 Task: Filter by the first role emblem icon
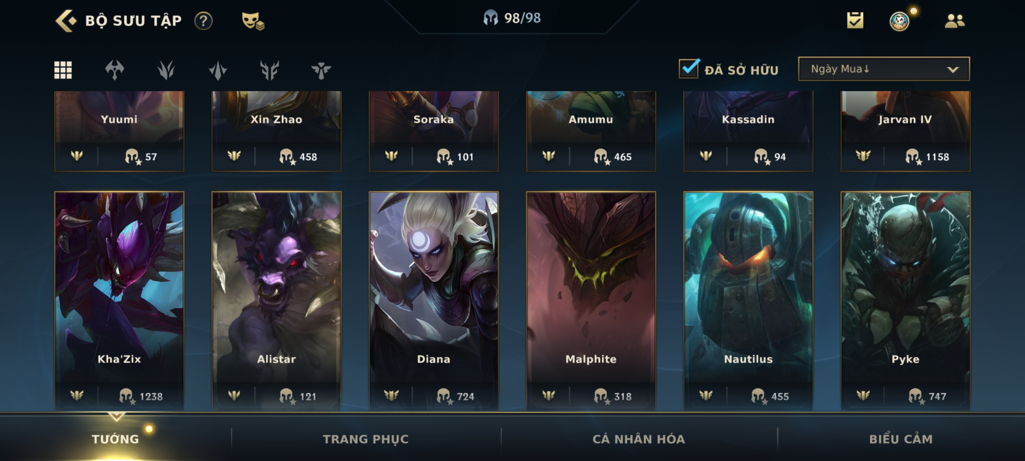tap(115, 70)
